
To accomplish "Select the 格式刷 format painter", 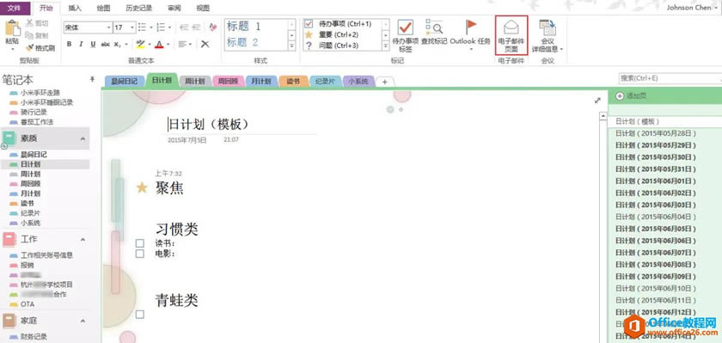I will 40,47.
